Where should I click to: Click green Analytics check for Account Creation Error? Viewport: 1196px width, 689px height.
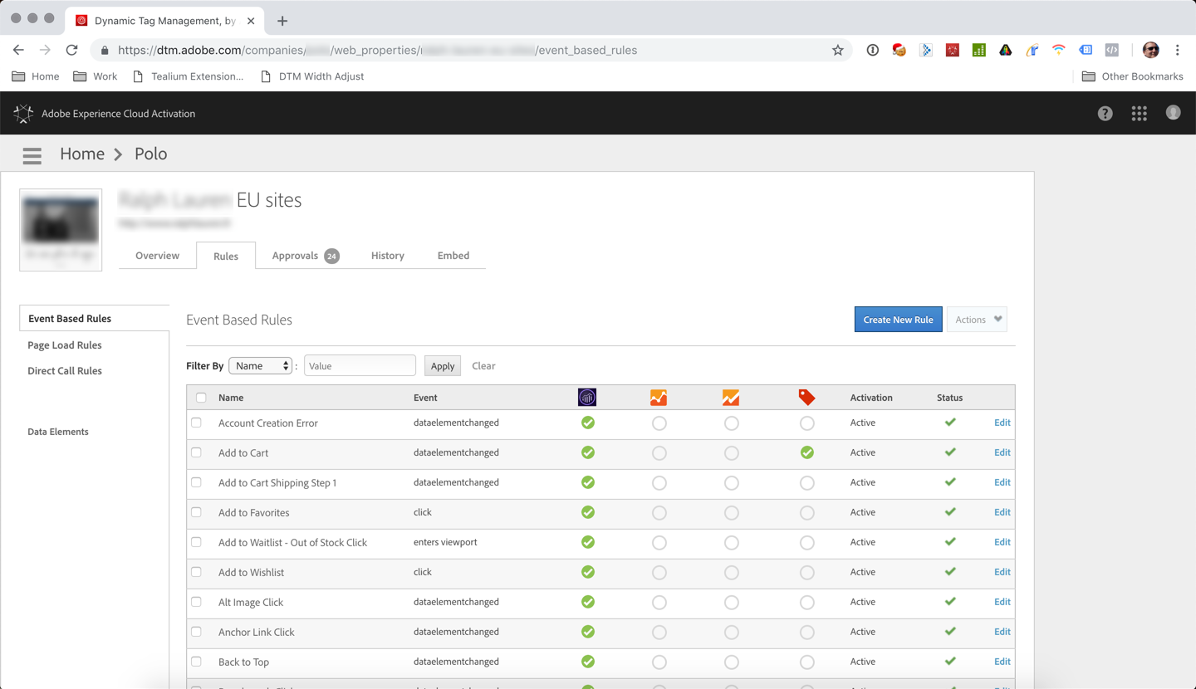[588, 423]
